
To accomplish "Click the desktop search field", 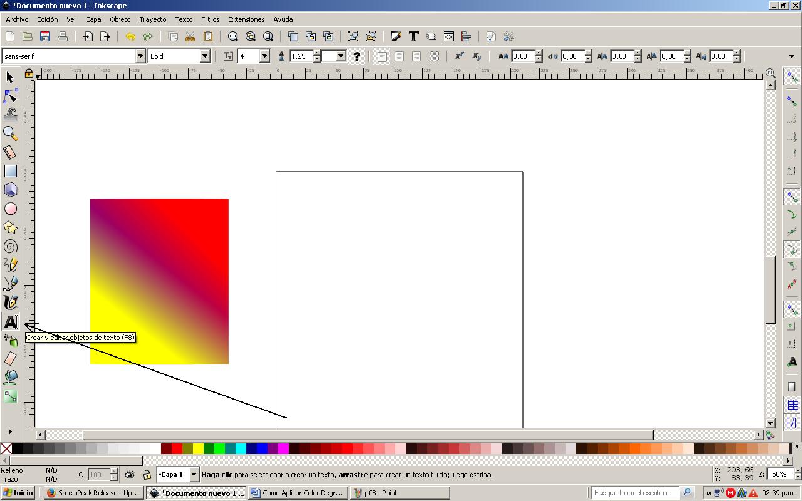I will coord(635,493).
